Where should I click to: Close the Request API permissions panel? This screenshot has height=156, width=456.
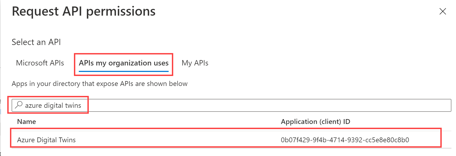click(443, 11)
